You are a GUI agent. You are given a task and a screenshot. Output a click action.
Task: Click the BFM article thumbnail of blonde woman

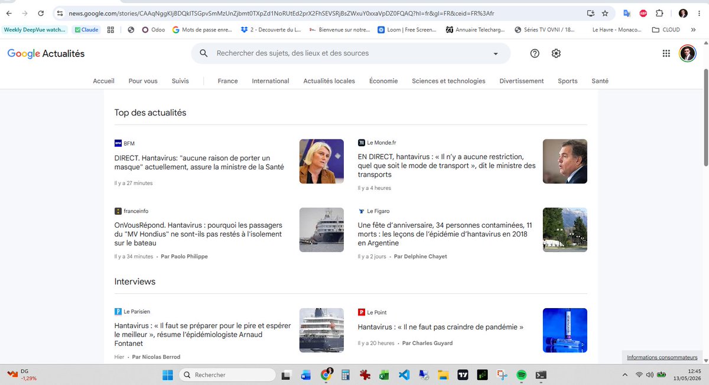pos(321,161)
